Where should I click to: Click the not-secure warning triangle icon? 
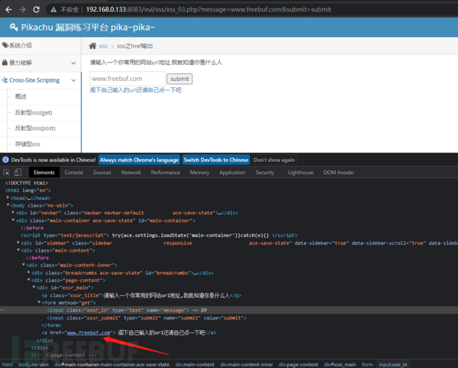pyautogui.click(x=54, y=10)
